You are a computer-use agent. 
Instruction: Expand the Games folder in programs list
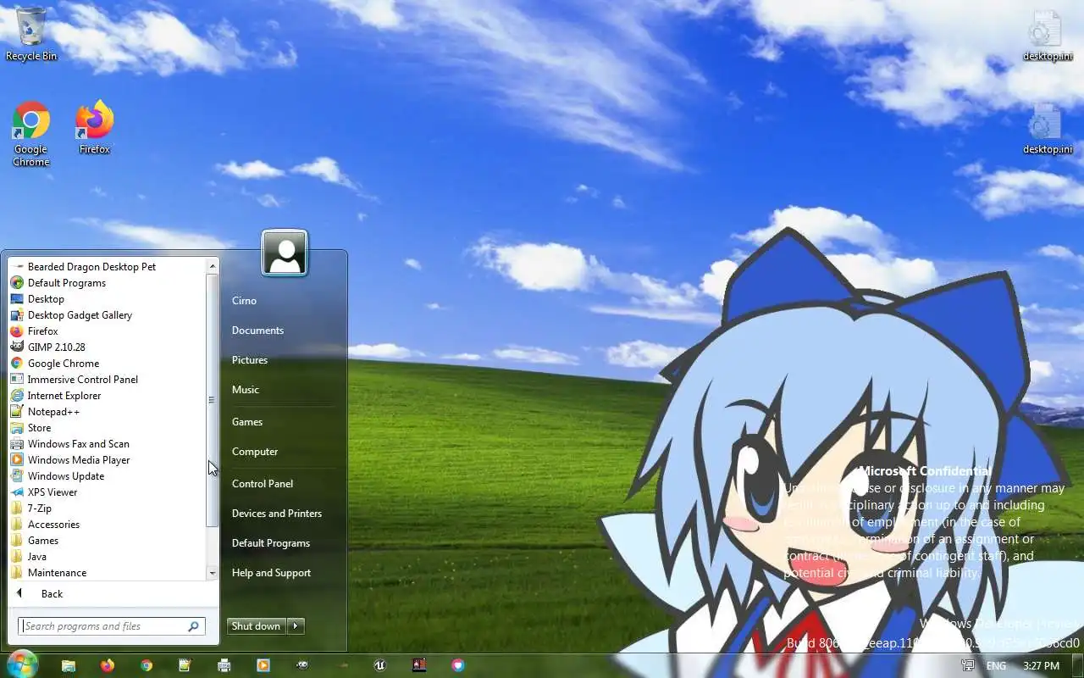[x=107, y=541]
